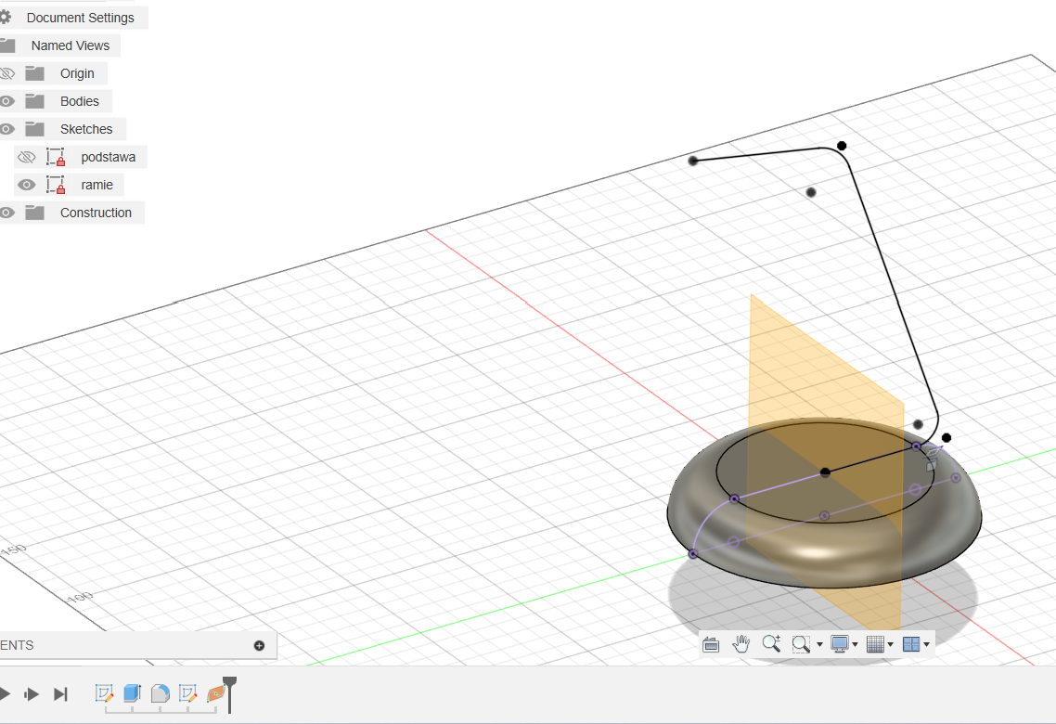This screenshot has height=724, width=1056.
Task: Click the locked sketch icon beside ramie
Action: click(x=56, y=185)
